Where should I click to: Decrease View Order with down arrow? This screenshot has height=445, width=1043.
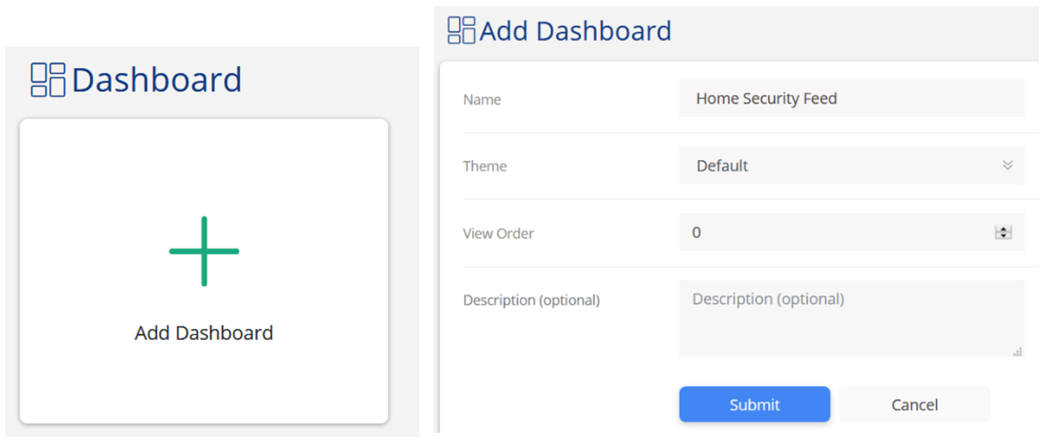tap(1003, 236)
